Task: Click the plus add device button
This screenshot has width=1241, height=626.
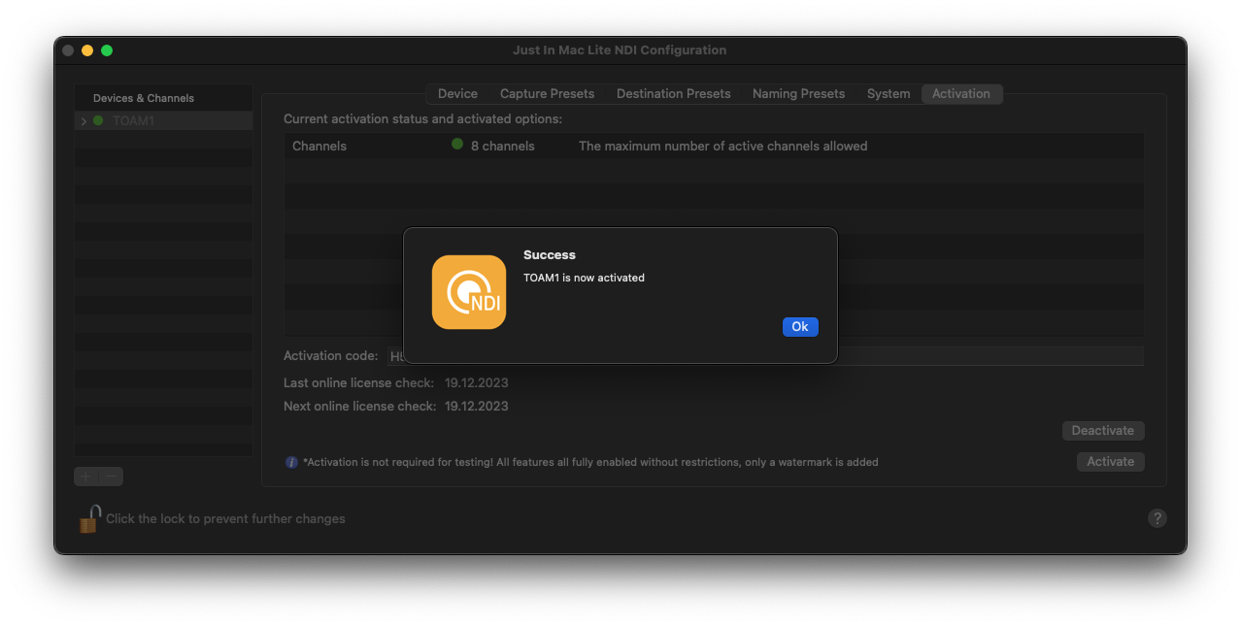Action: (x=86, y=477)
